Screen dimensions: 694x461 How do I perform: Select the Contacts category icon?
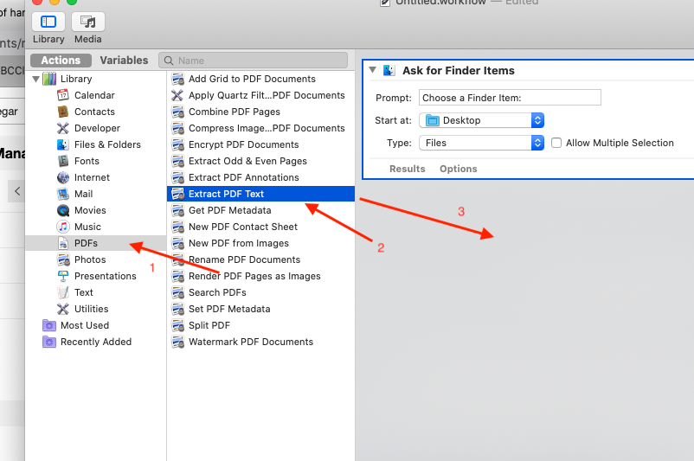click(63, 112)
